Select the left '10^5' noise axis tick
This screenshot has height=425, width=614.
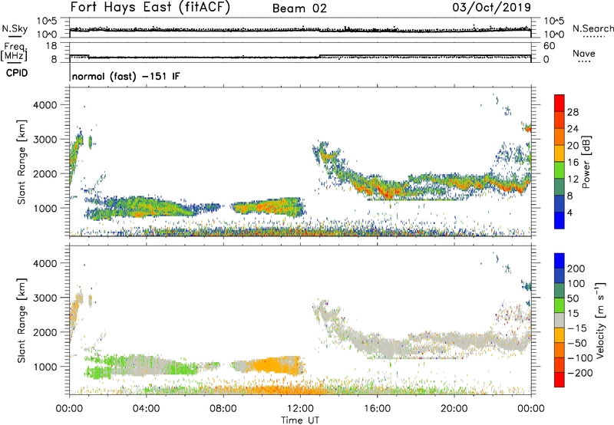point(47,21)
